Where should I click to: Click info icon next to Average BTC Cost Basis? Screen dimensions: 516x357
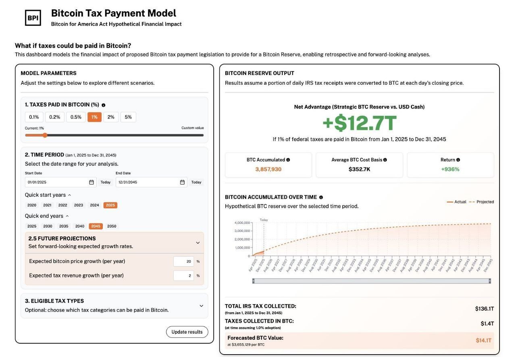(x=385, y=160)
